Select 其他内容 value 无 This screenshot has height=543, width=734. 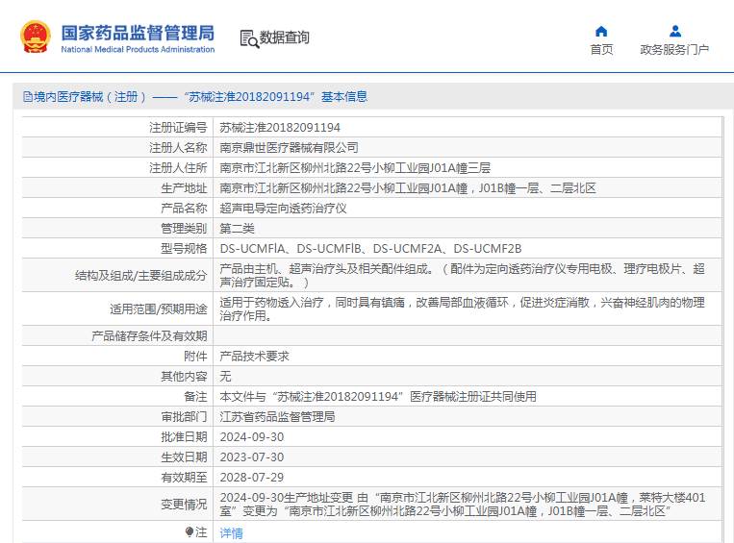(226, 376)
